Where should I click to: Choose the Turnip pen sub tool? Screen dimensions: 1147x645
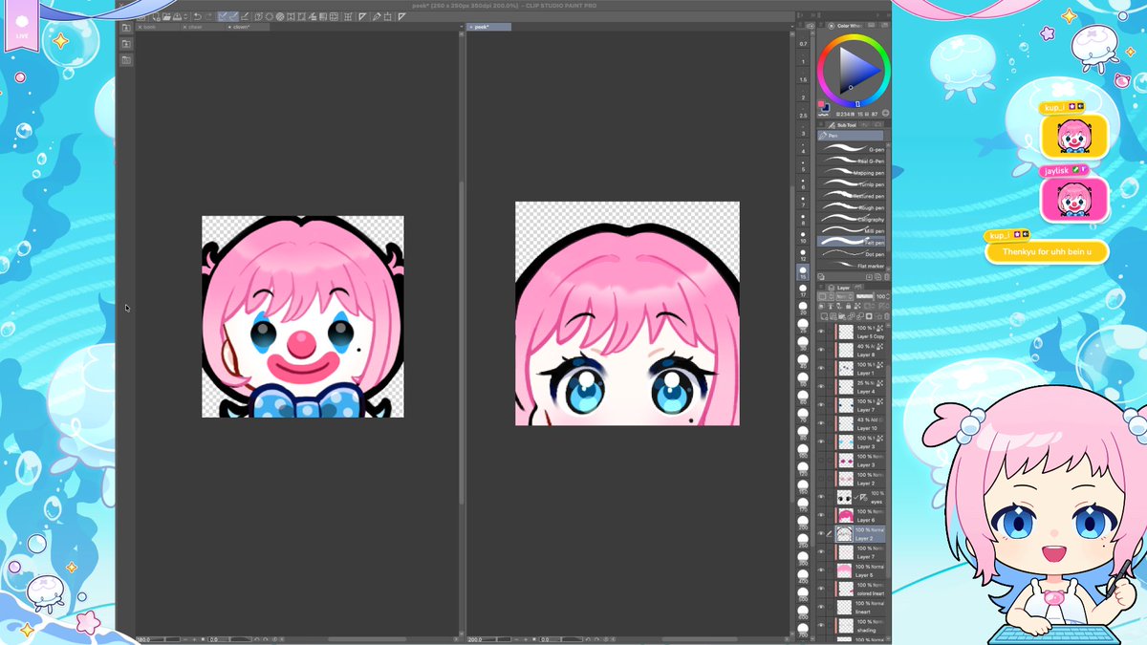tap(851, 183)
